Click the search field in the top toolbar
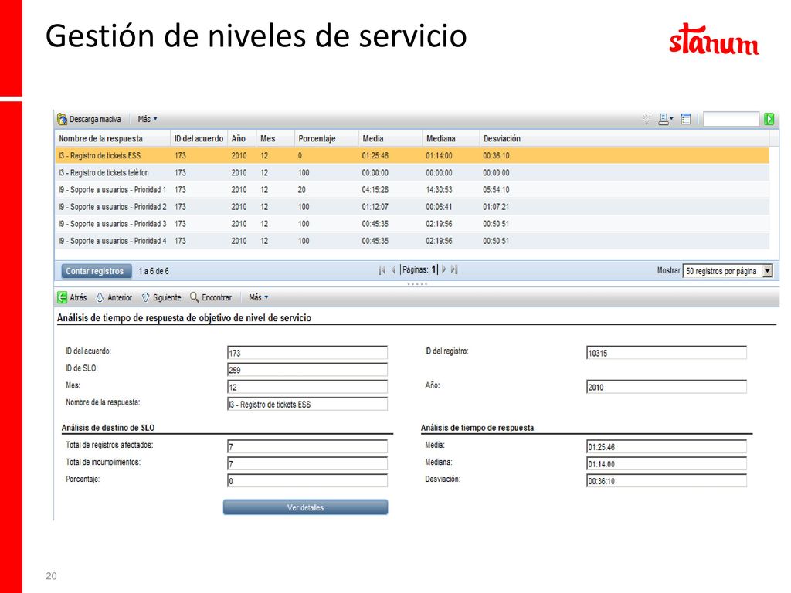791x593 pixels. 731,119
